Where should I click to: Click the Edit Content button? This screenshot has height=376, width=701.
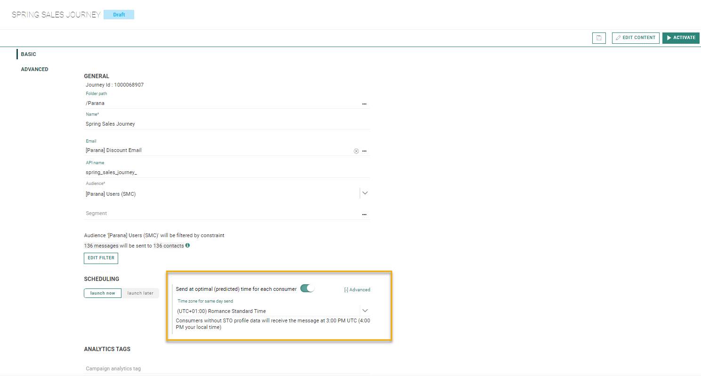(635, 38)
